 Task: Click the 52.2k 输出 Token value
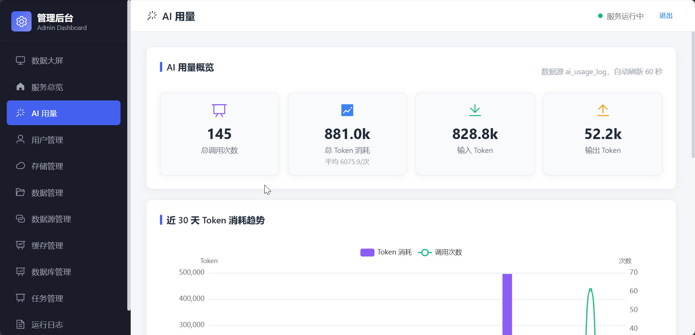pyautogui.click(x=603, y=134)
